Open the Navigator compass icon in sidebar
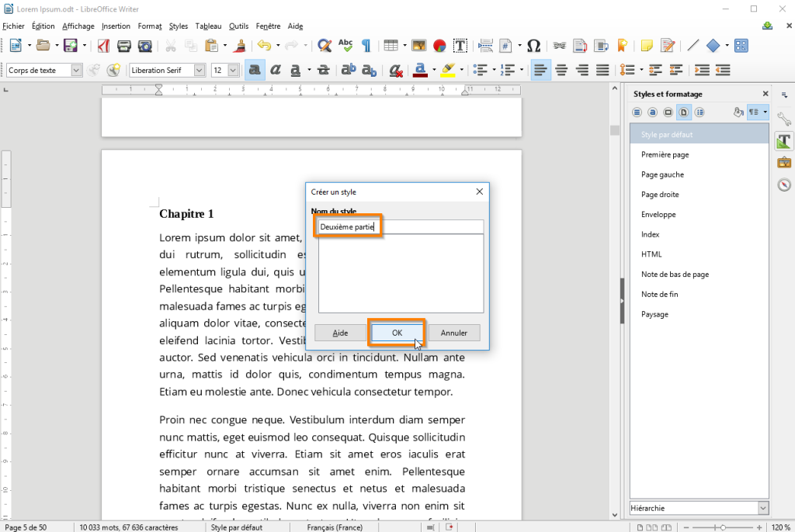The width and height of the screenshot is (795, 532). coord(783,185)
